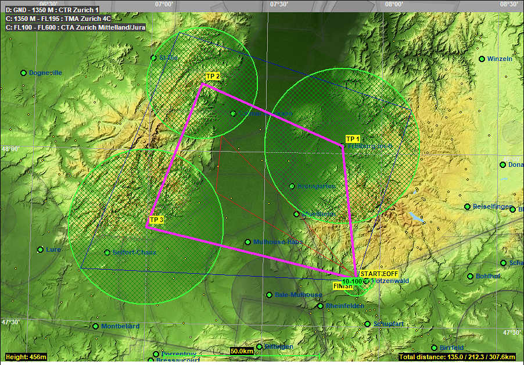Image resolution: width=524 pixels, height=365 pixels.
Task: Click the Bremgarten waypoint dot
Action: pyautogui.click(x=292, y=186)
